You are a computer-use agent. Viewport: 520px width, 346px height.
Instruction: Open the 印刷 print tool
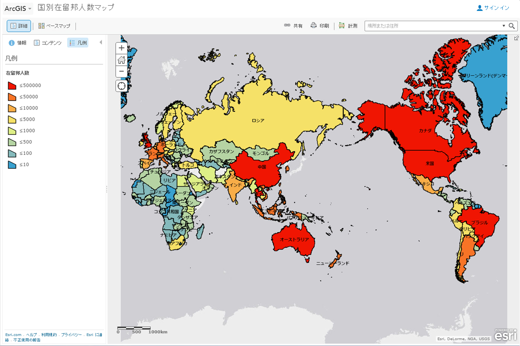(x=320, y=26)
